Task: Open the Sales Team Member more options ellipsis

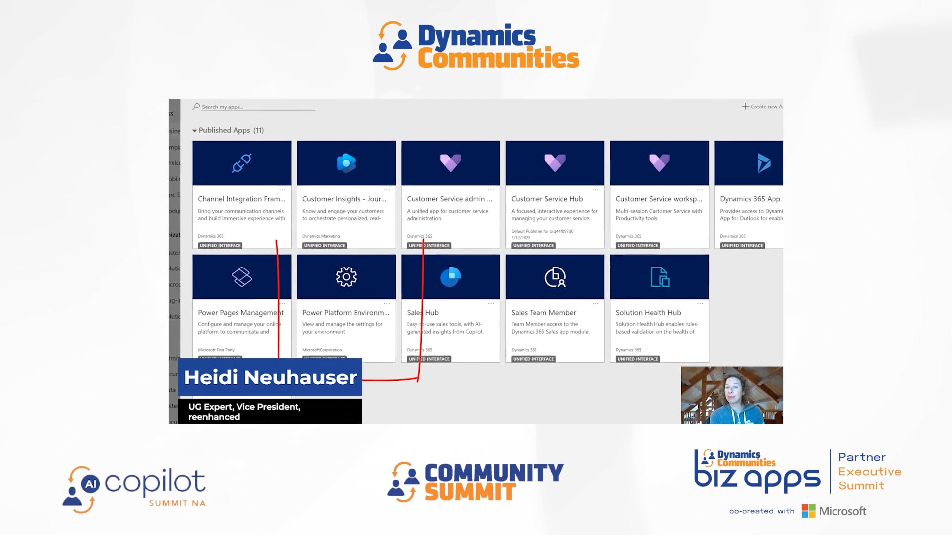Action: 595,303
